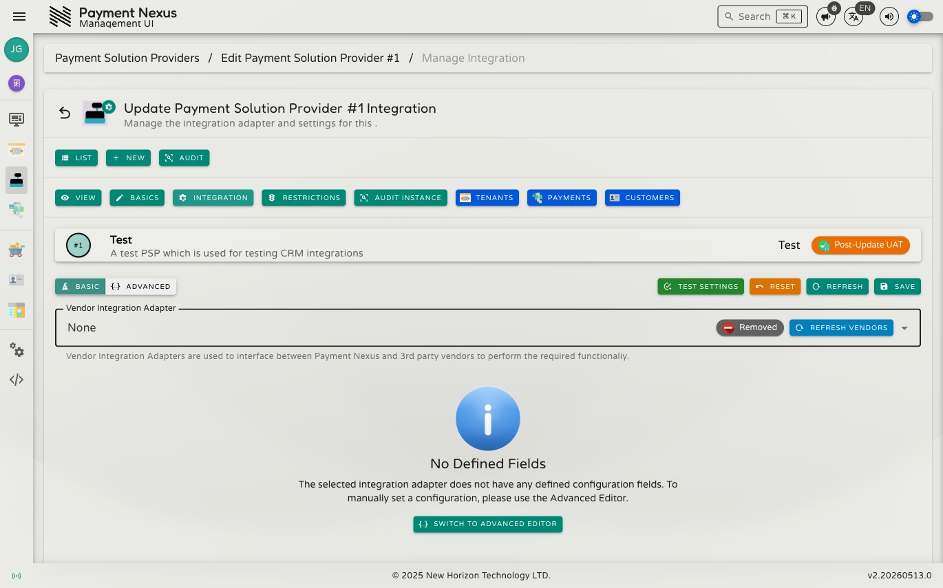Click the EN language badge

(x=865, y=9)
